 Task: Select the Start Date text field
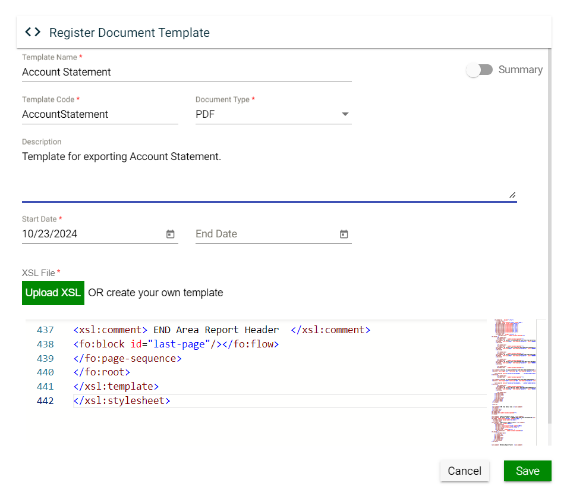pyautogui.click(x=92, y=234)
